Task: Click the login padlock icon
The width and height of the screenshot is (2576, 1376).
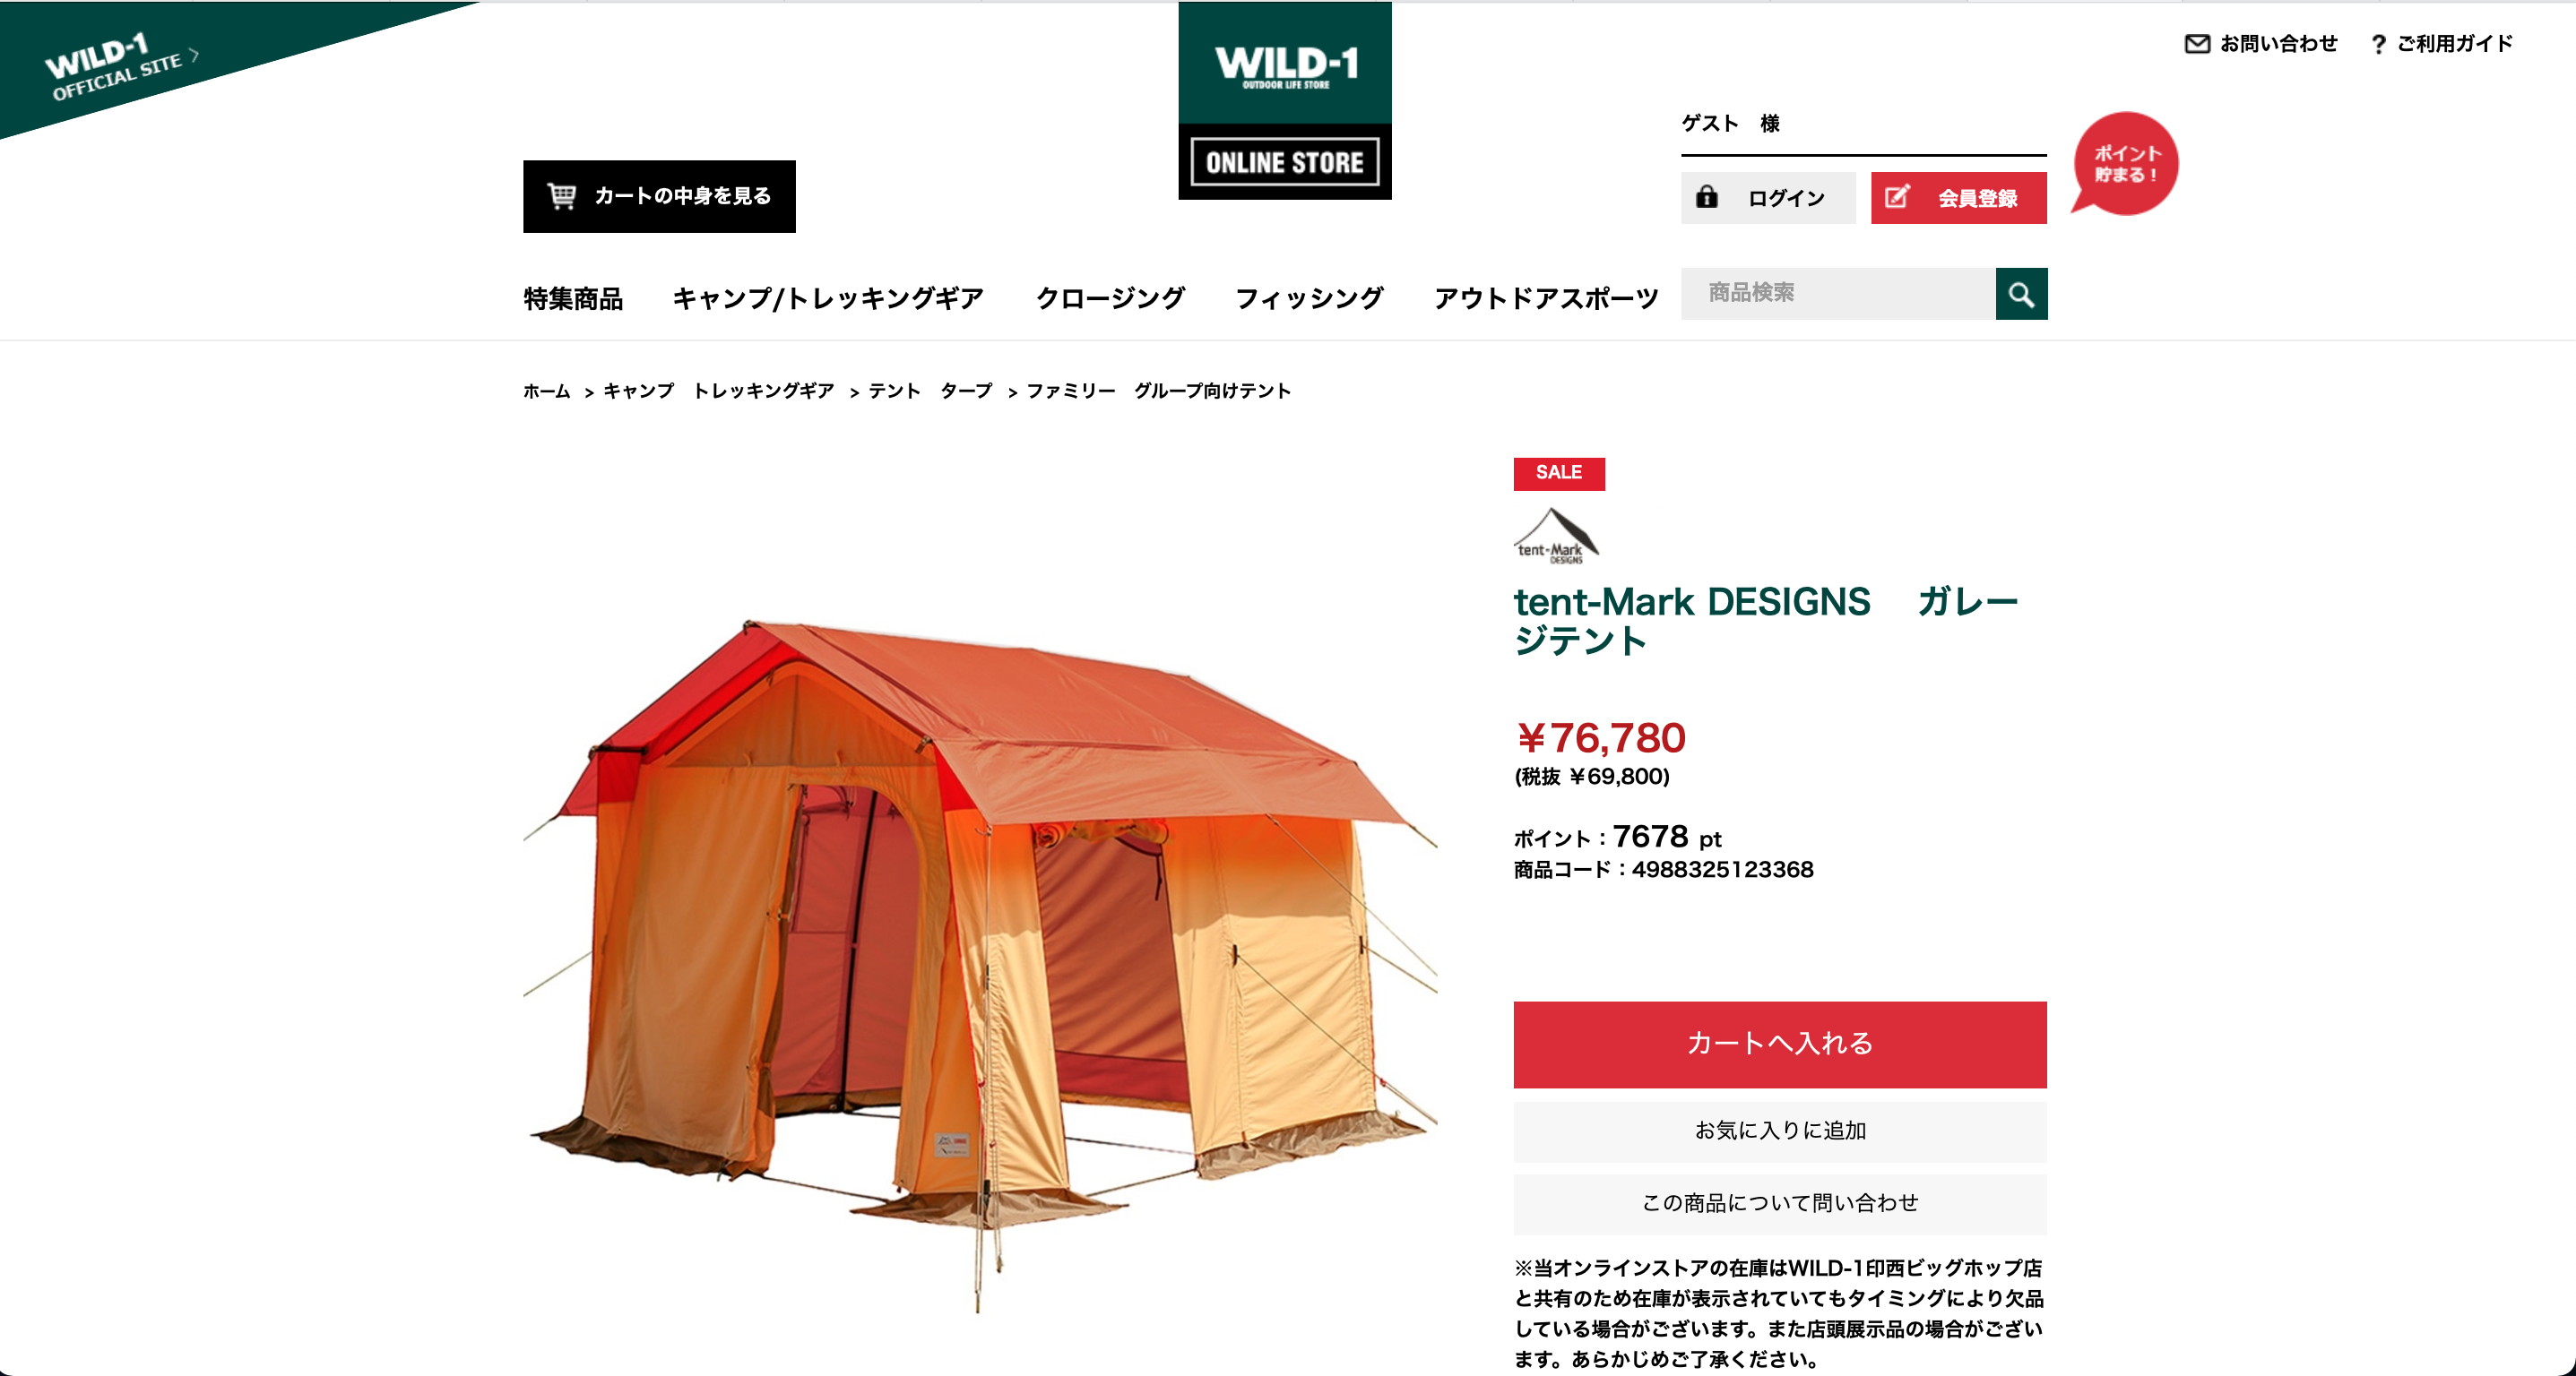Action: click(x=1707, y=197)
